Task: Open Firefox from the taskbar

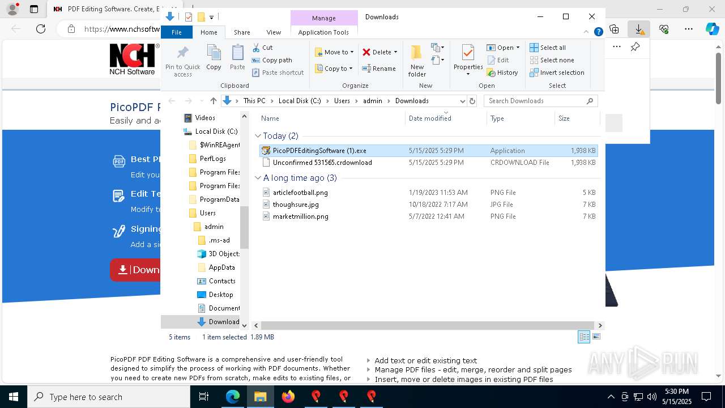Action: (x=288, y=397)
